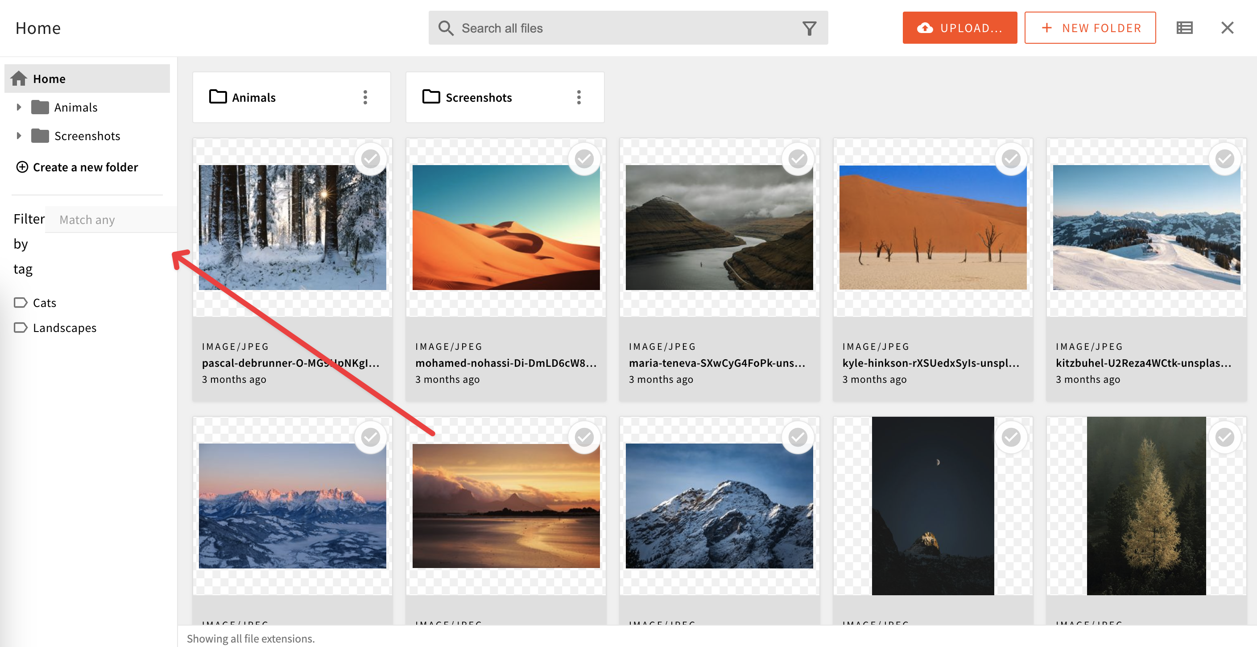
Task: Expand the Animals folder in the sidebar tree
Action: click(x=19, y=107)
